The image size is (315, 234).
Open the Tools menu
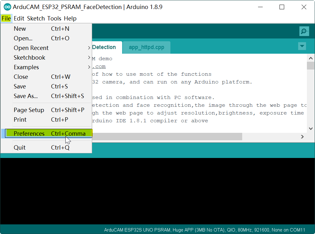tap(54, 18)
